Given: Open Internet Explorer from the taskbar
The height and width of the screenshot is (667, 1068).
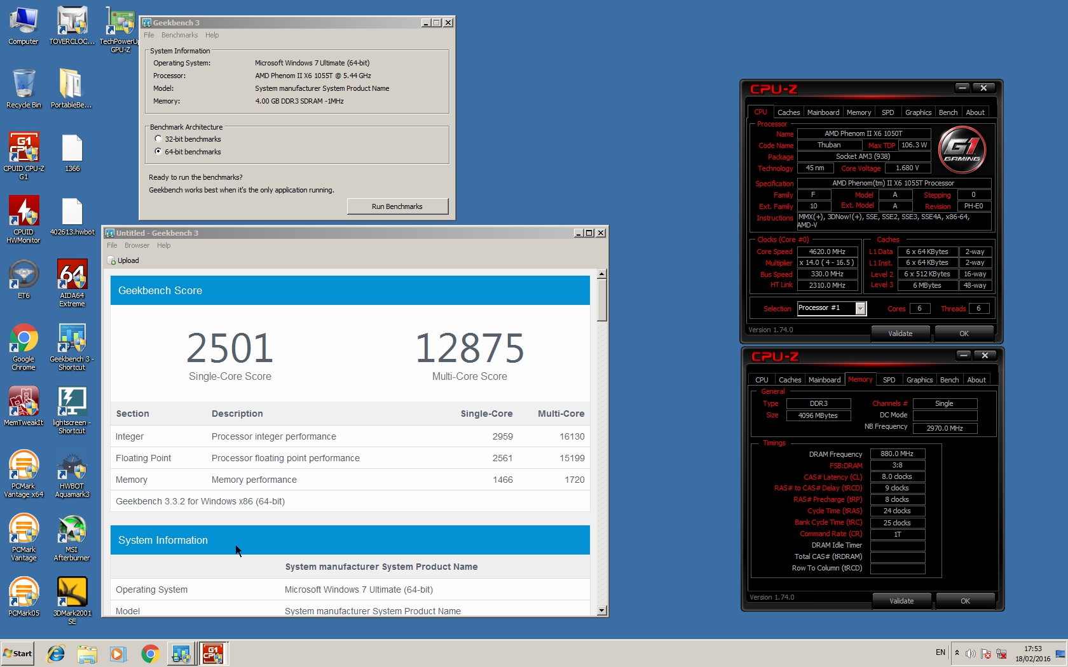Looking at the screenshot, I should pyautogui.click(x=56, y=654).
